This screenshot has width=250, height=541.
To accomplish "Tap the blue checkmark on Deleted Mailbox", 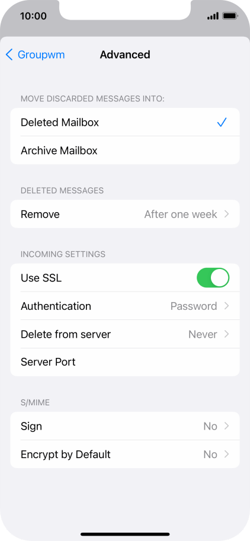I will (222, 122).
